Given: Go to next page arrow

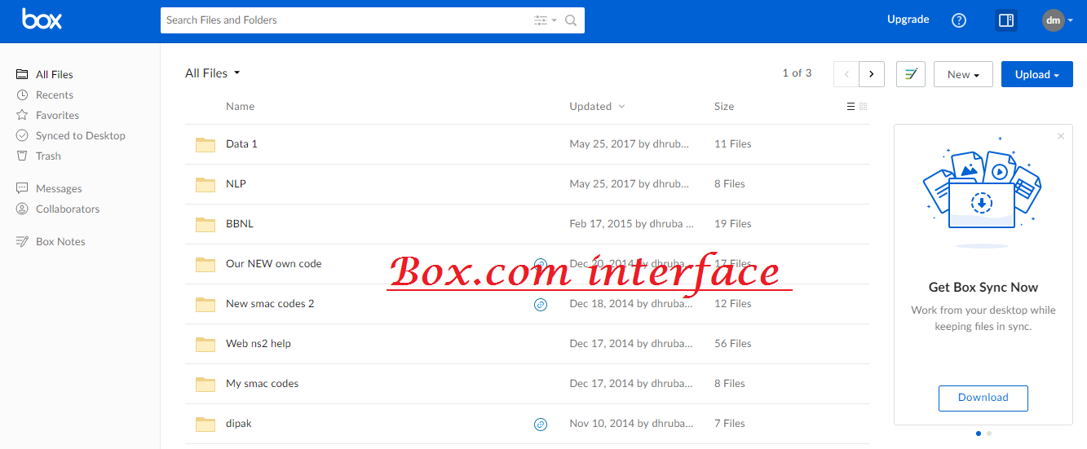Looking at the screenshot, I should [x=872, y=74].
